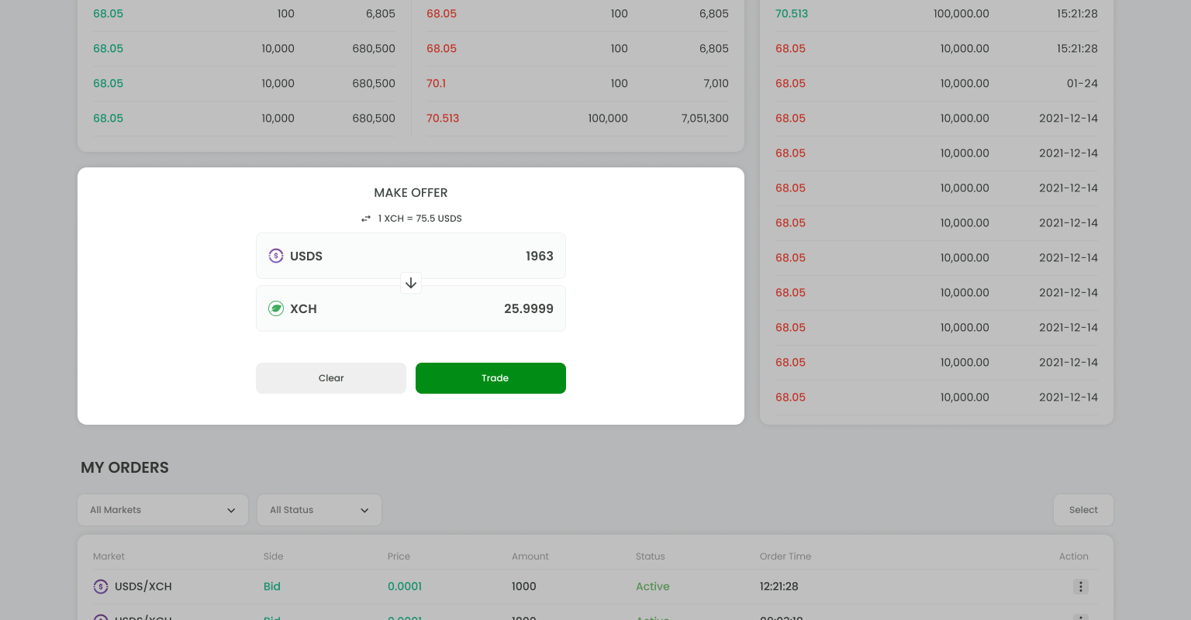Click the Side column header
The image size is (1191, 620).
[x=274, y=556]
